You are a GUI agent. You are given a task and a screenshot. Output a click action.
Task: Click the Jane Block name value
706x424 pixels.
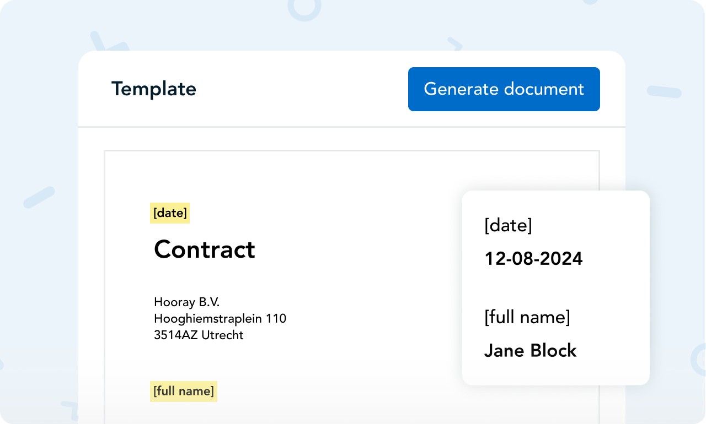[530, 351]
